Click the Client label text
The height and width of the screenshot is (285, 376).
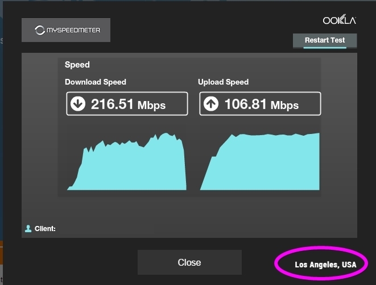[45, 229]
